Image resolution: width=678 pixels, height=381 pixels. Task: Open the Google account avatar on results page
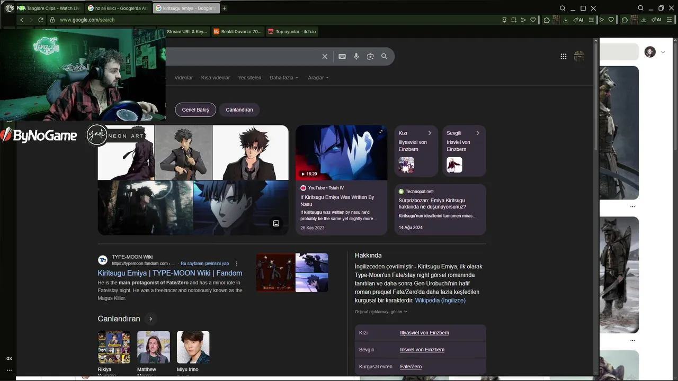579,57
